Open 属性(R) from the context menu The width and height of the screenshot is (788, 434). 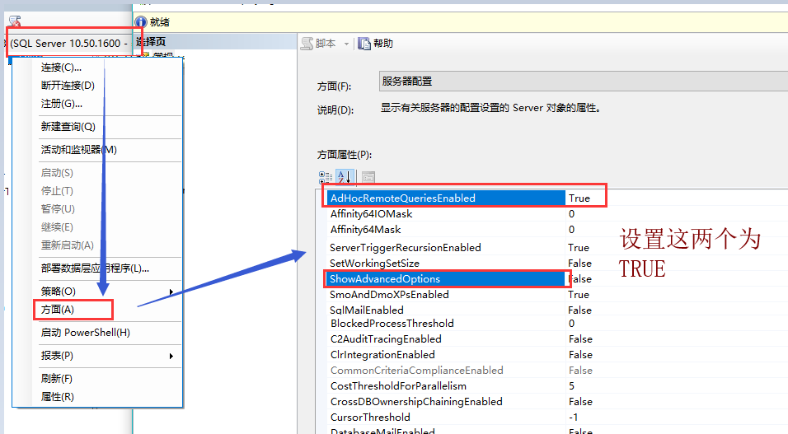(x=58, y=397)
